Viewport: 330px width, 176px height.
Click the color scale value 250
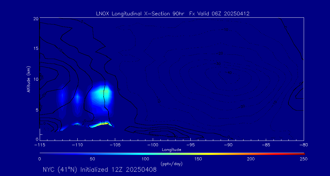click(304, 159)
